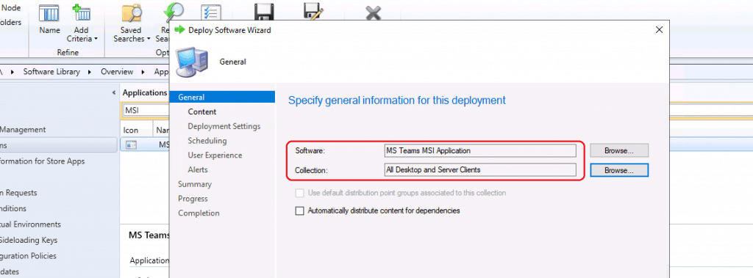Toggle Use default distribution point groups checkbox
The height and width of the screenshot is (278, 753).
click(300, 193)
